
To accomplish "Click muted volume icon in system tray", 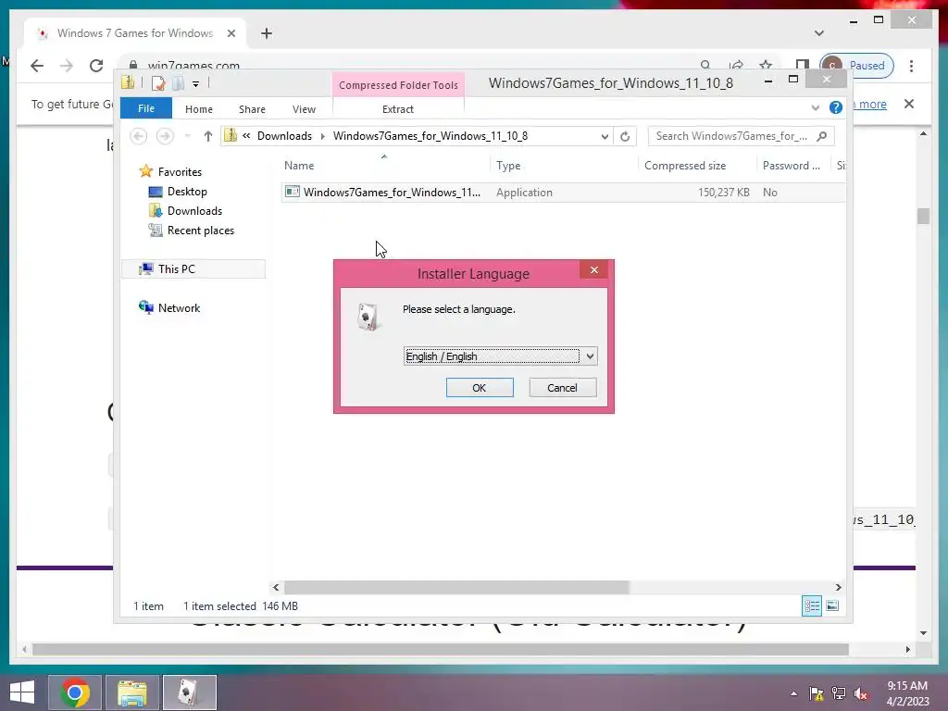I will coord(861,693).
